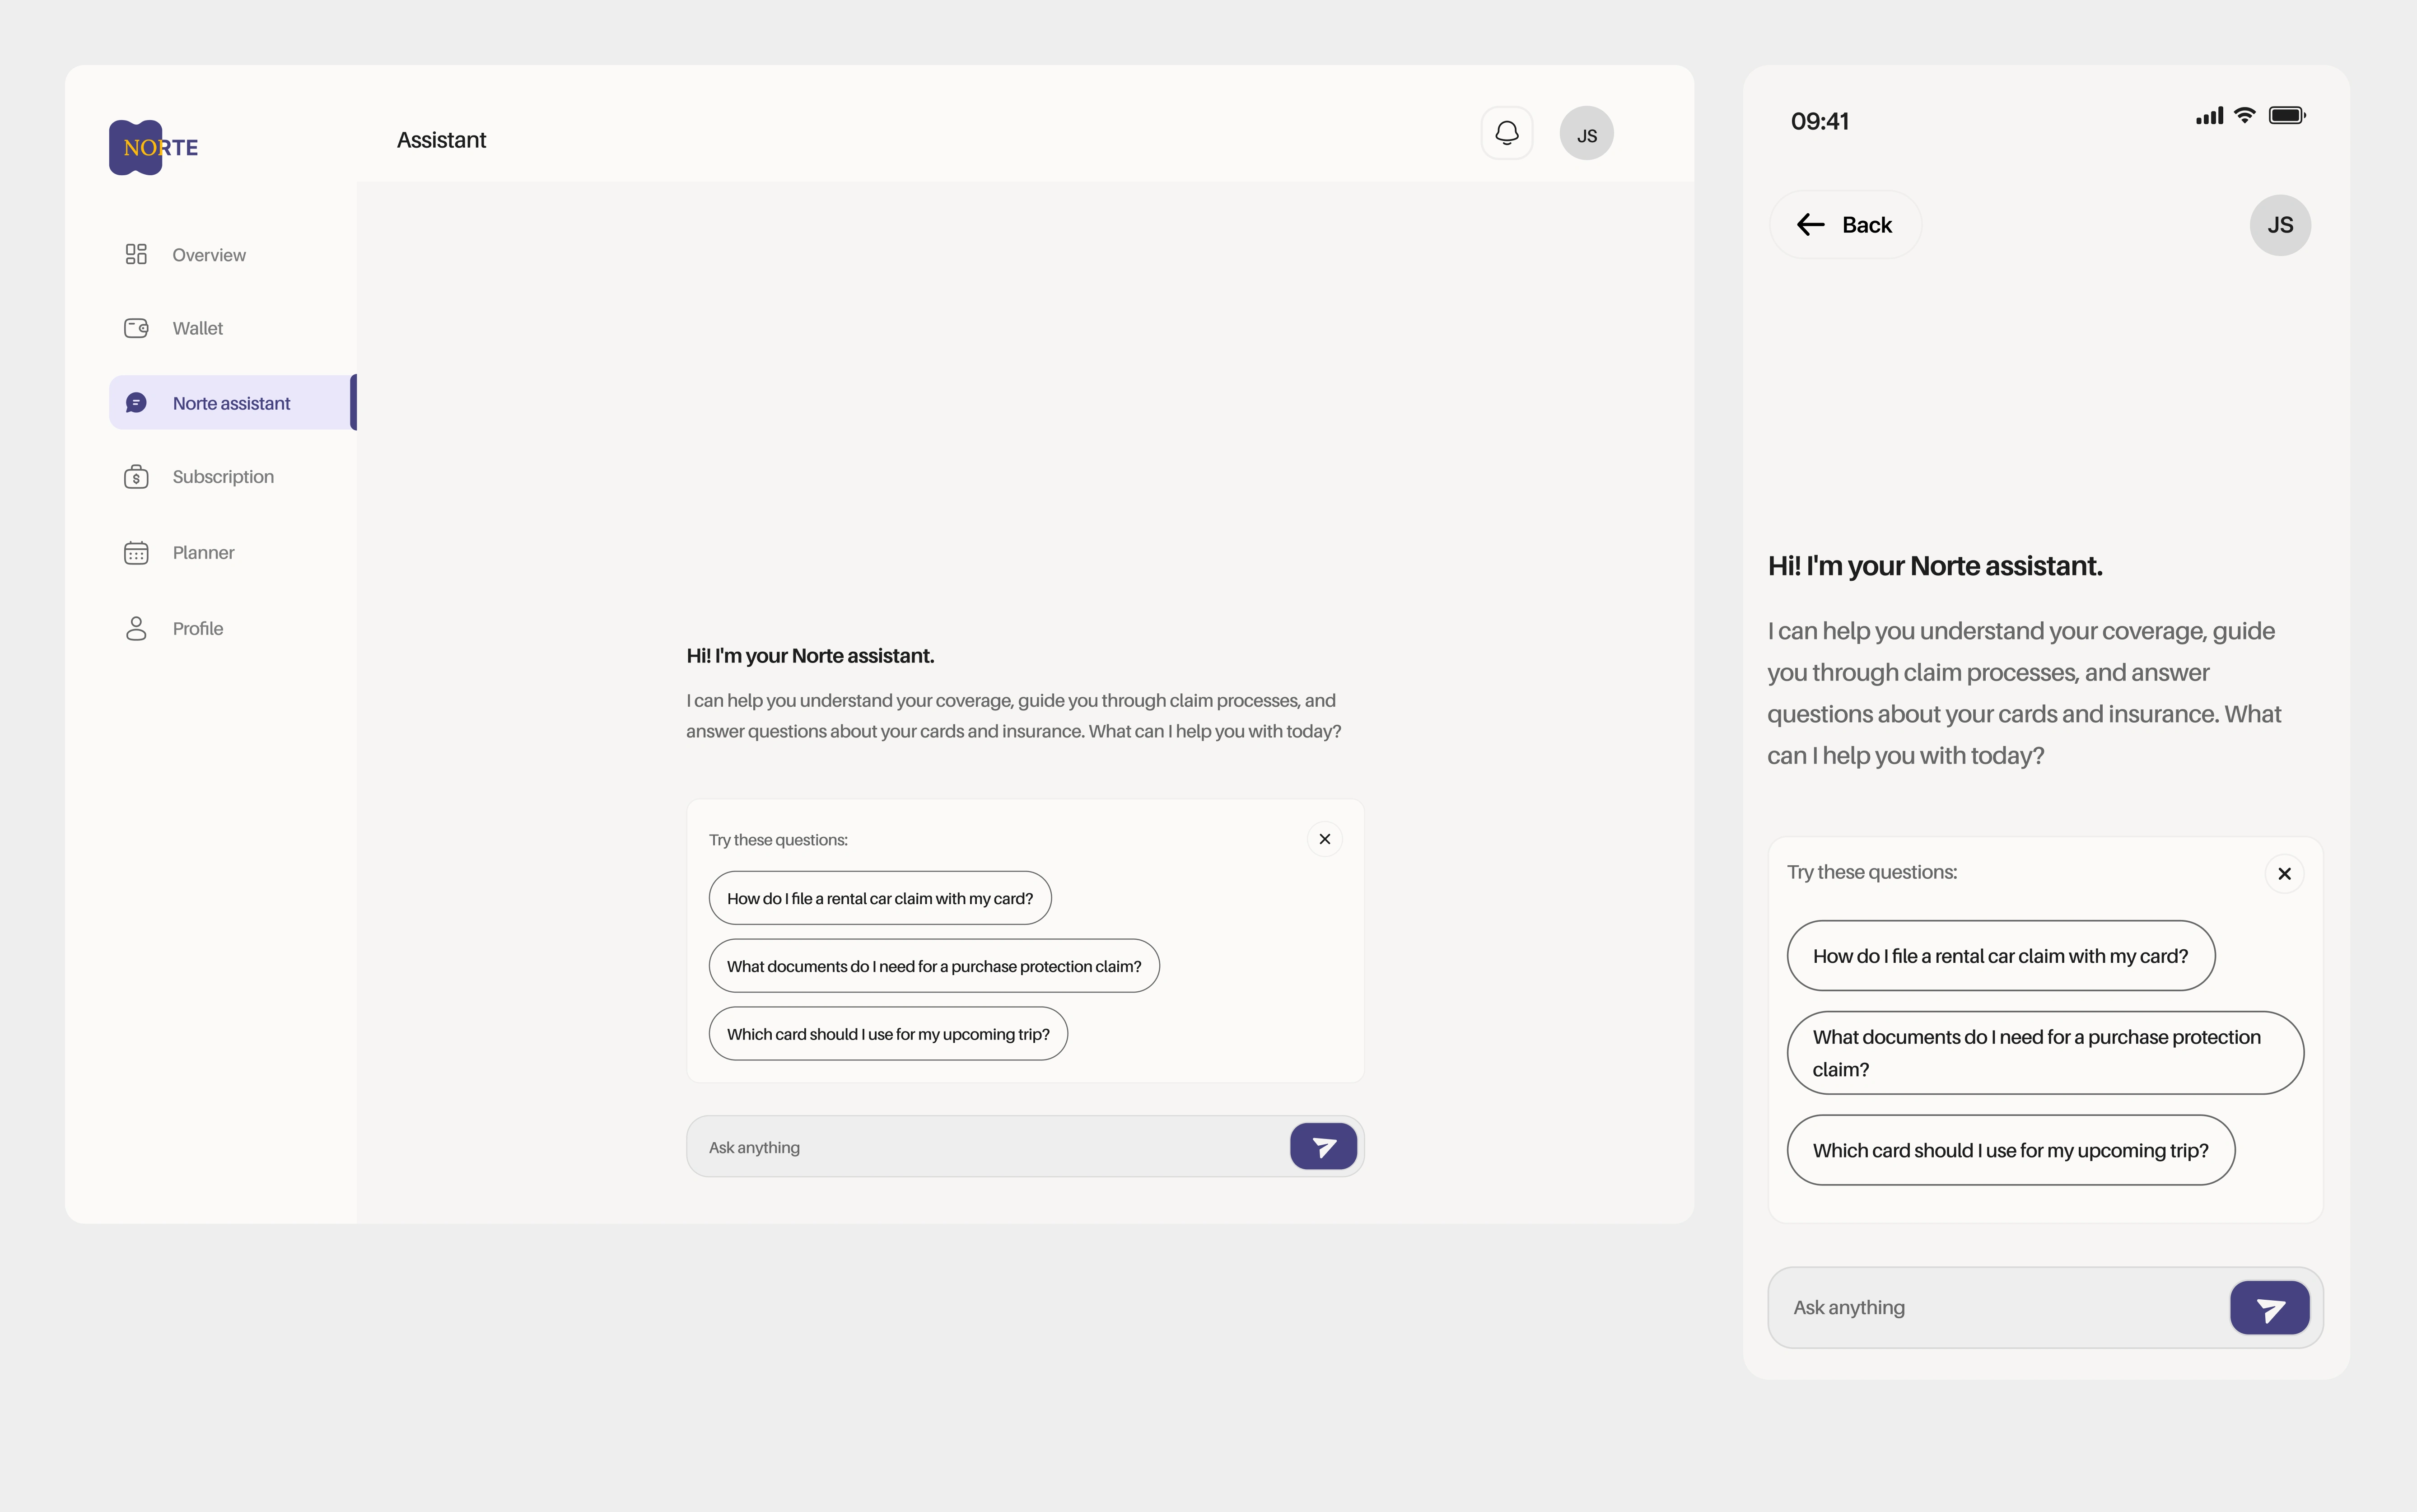
Task: Focus the desktop 'Ask anything' input
Action: point(985,1147)
